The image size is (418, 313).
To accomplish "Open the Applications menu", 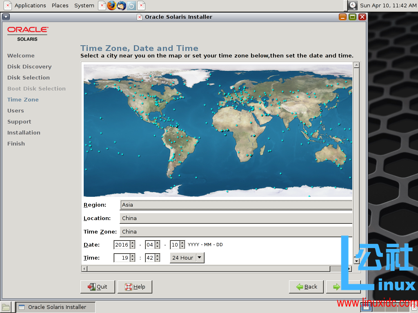I will 30,5.
